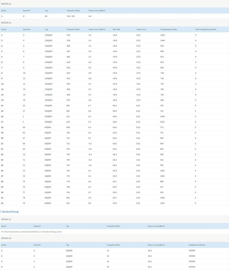Select frequency cell '746'
The width and height of the screenshot is (229, 272).
pyautogui.click(x=68, y=160)
